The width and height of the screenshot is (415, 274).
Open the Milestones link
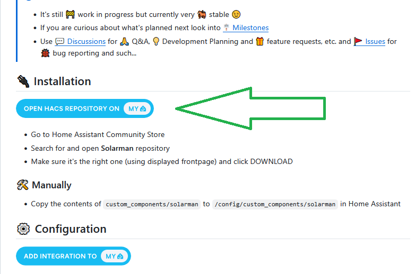coord(250,28)
